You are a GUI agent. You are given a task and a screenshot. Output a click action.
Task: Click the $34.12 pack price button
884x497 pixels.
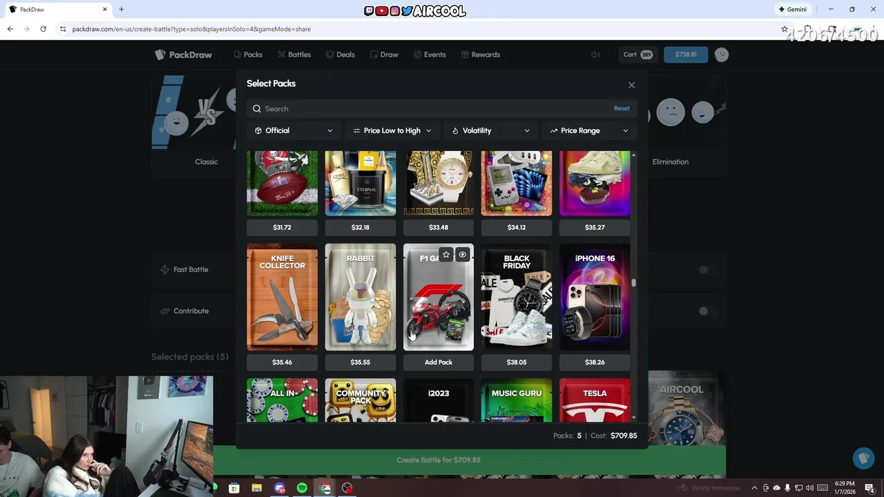pos(517,227)
